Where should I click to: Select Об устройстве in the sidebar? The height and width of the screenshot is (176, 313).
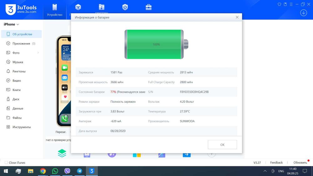click(22, 34)
